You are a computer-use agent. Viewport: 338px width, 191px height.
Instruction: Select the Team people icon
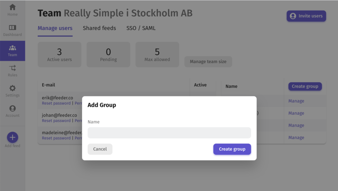tap(13, 48)
